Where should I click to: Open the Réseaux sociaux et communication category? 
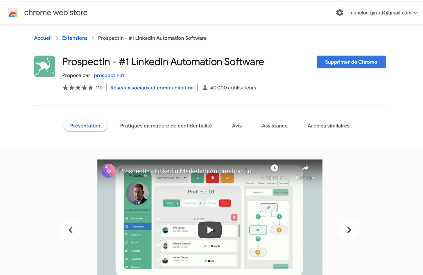point(152,88)
